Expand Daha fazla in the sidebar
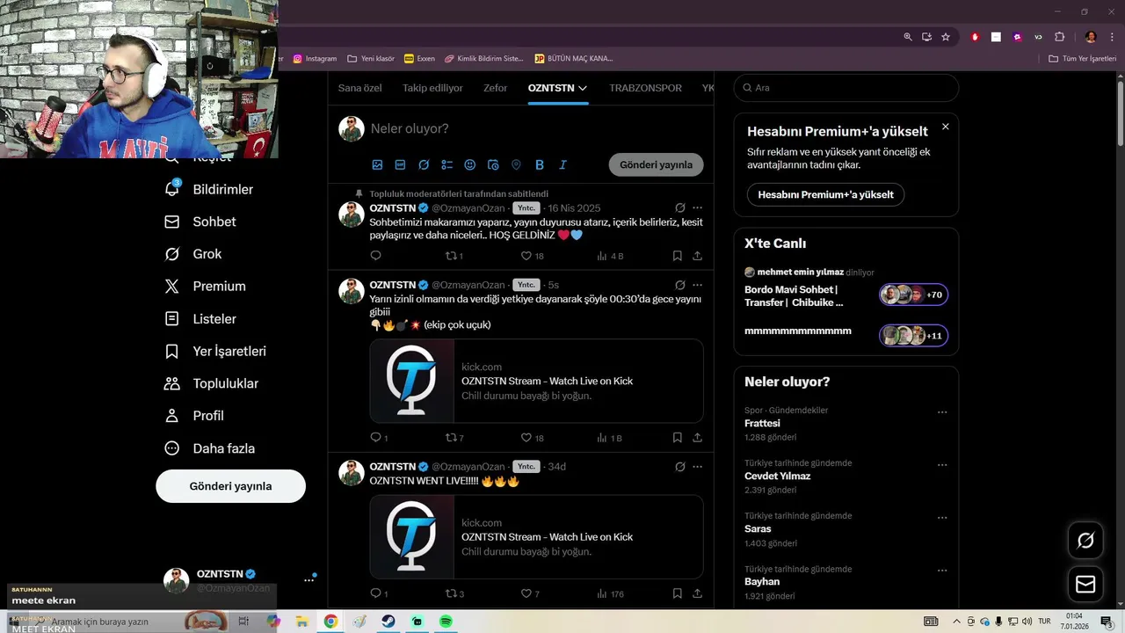This screenshot has width=1125, height=633. pyautogui.click(x=211, y=448)
